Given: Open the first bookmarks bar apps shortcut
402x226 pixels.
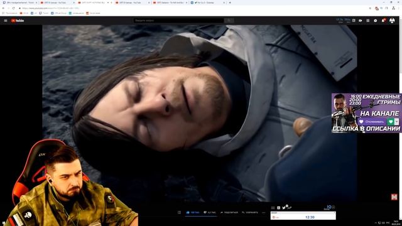Looking at the screenshot, I should (10, 13).
